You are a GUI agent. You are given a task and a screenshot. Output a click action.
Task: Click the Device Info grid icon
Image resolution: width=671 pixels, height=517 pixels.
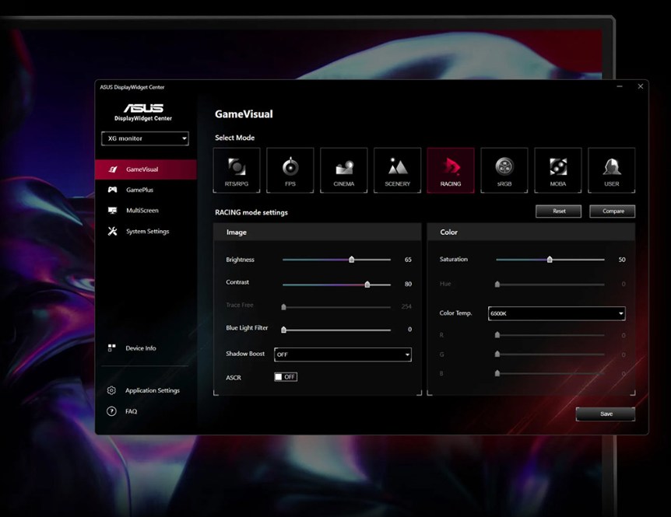click(x=111, y=348)
